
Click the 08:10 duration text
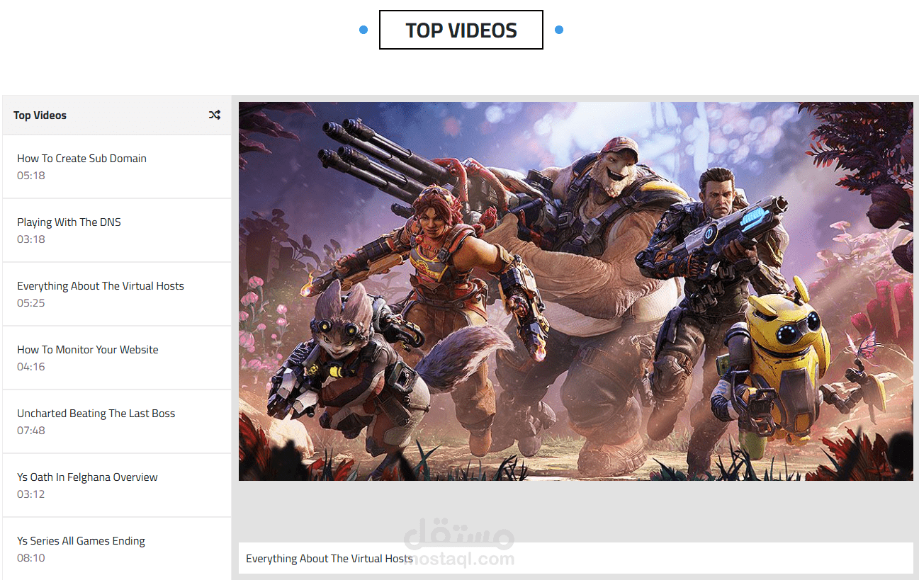31,557
